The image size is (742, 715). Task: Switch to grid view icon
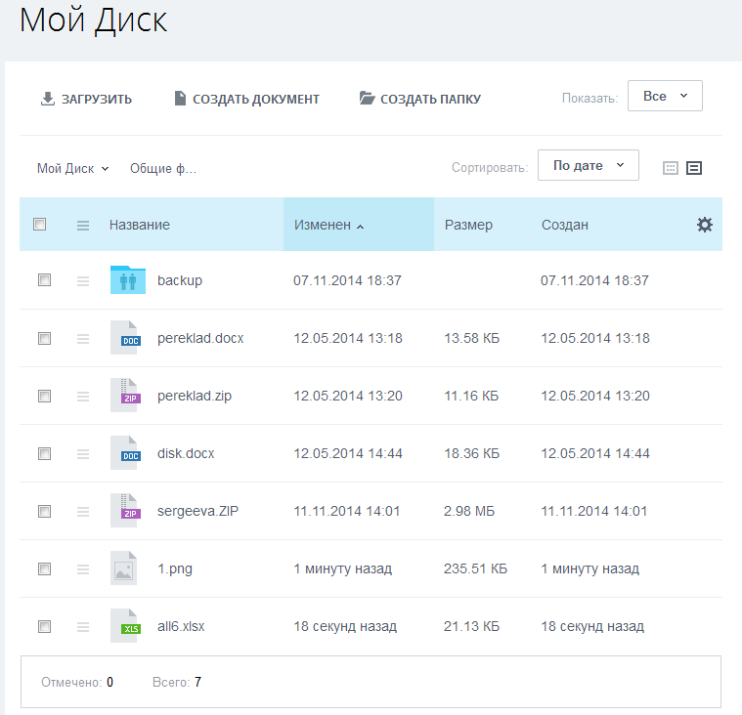click(670, 168)
